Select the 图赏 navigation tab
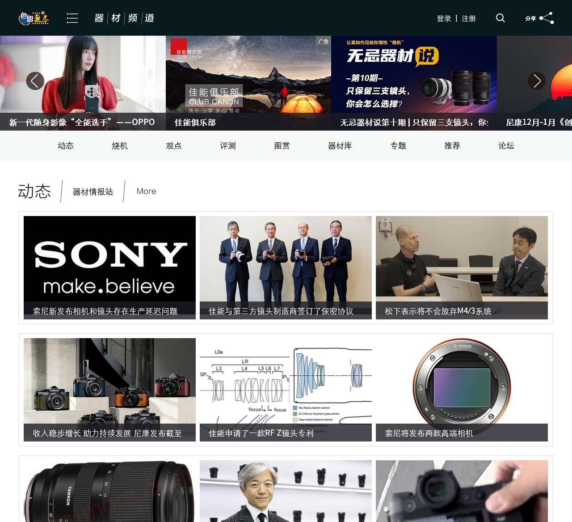Image resolution: width=572 pixels, height=522 pixels. [x=282, y=146]
